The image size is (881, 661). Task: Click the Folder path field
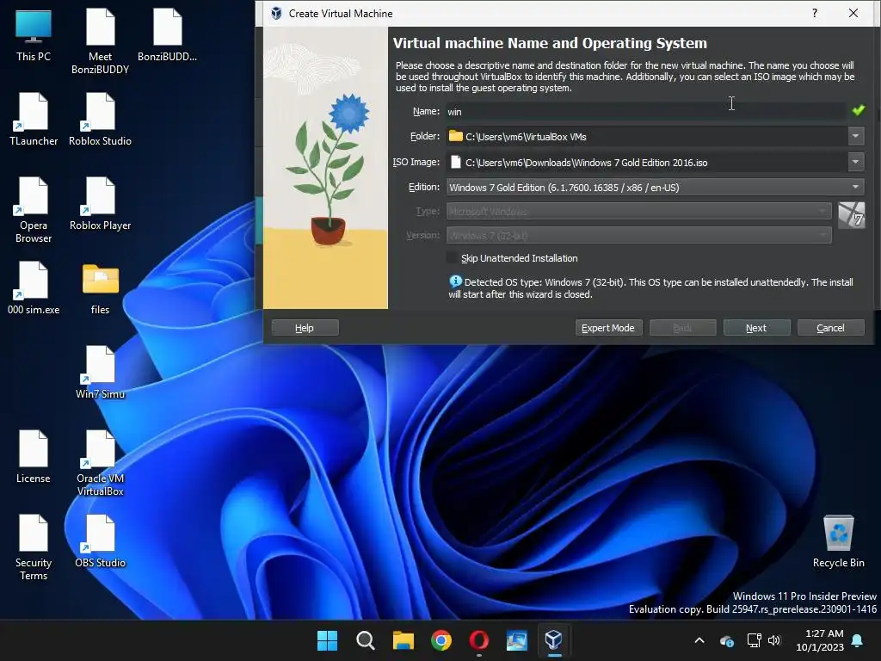point(647,136)
